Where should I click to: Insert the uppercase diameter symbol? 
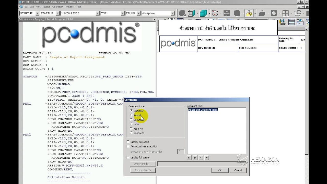click(189, 158)
